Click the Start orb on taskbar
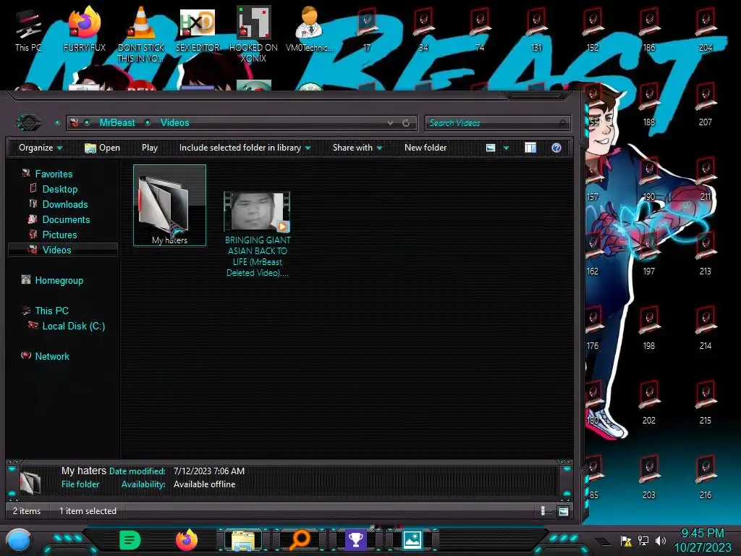The image size is (741, 556). click(x=20, y=540)
